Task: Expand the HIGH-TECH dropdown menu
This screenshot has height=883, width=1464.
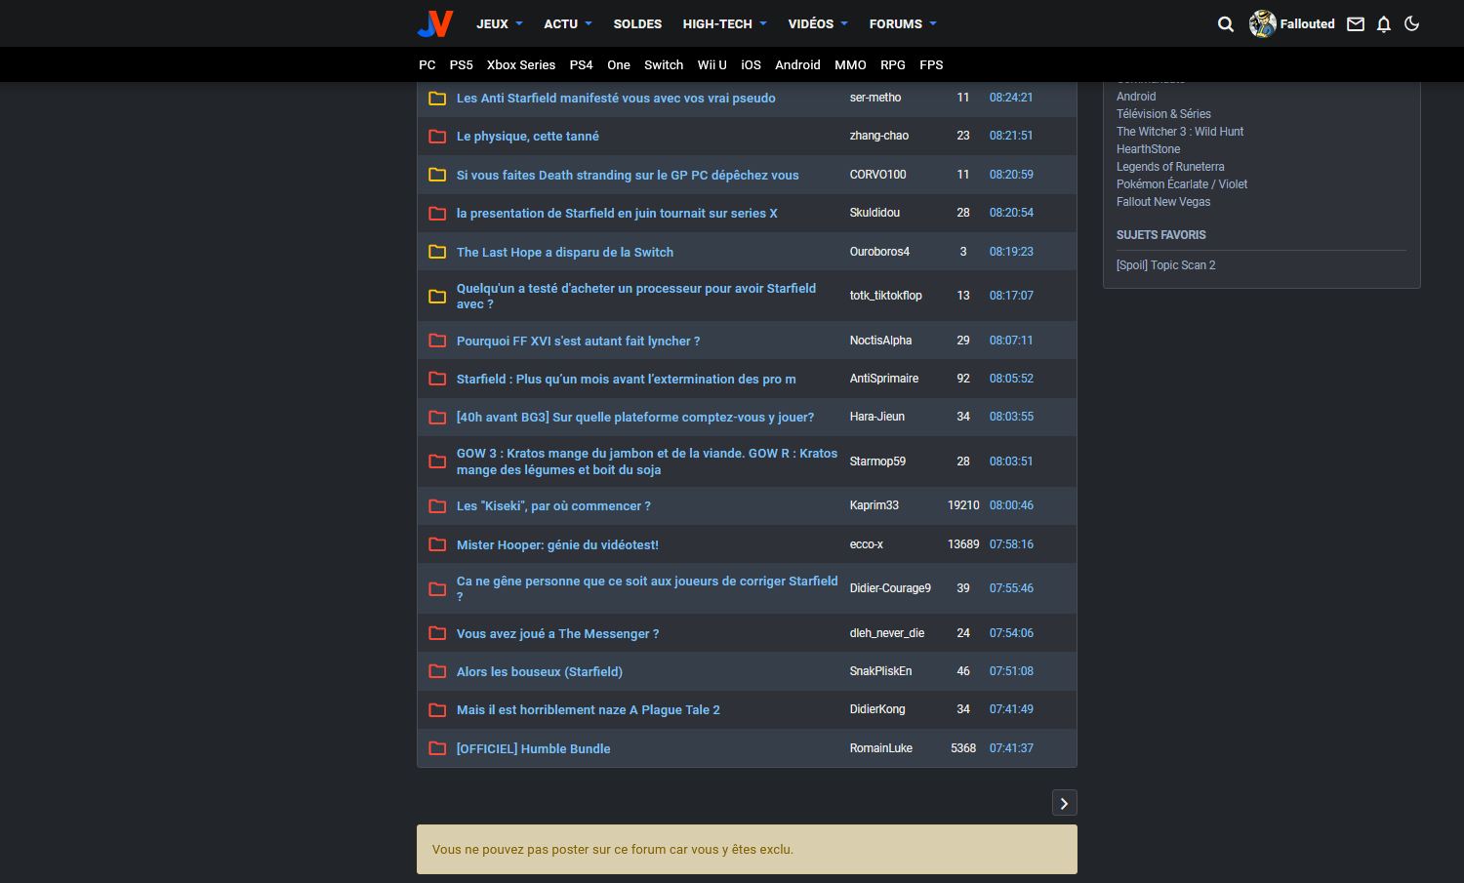Action: [724, 23]
